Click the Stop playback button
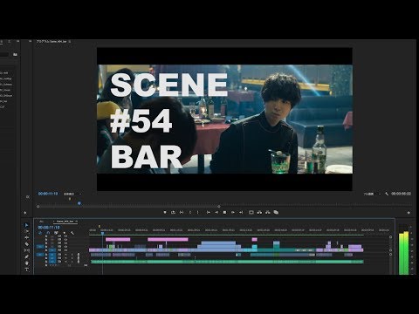The height and width of the screenshot is (314, 419). click(x=224, y=213)
